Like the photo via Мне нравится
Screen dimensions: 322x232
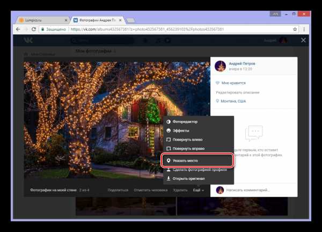(233, 83)
